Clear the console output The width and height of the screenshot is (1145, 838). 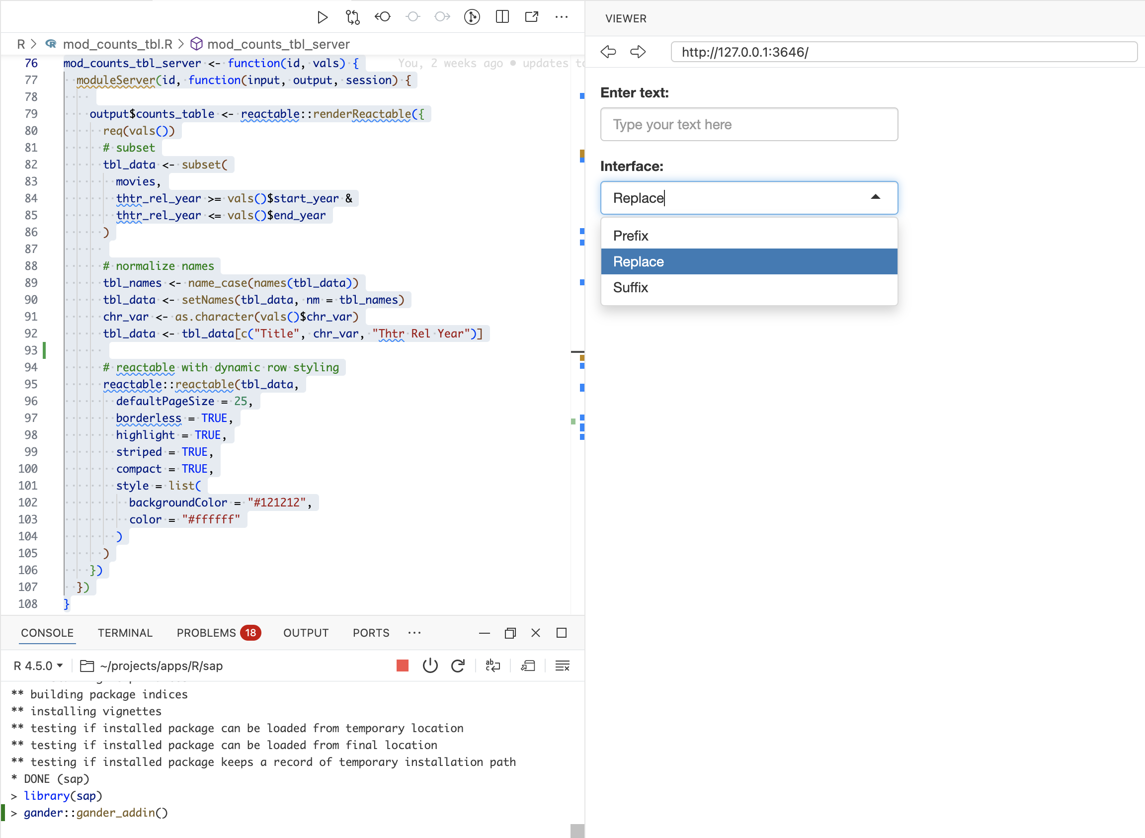tap(563, 666)
